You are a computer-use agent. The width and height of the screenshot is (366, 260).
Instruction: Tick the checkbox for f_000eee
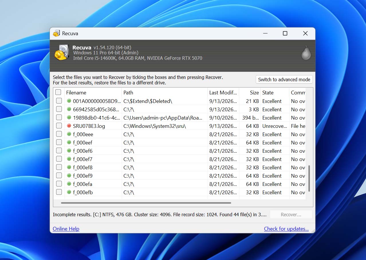click(59, 134)
